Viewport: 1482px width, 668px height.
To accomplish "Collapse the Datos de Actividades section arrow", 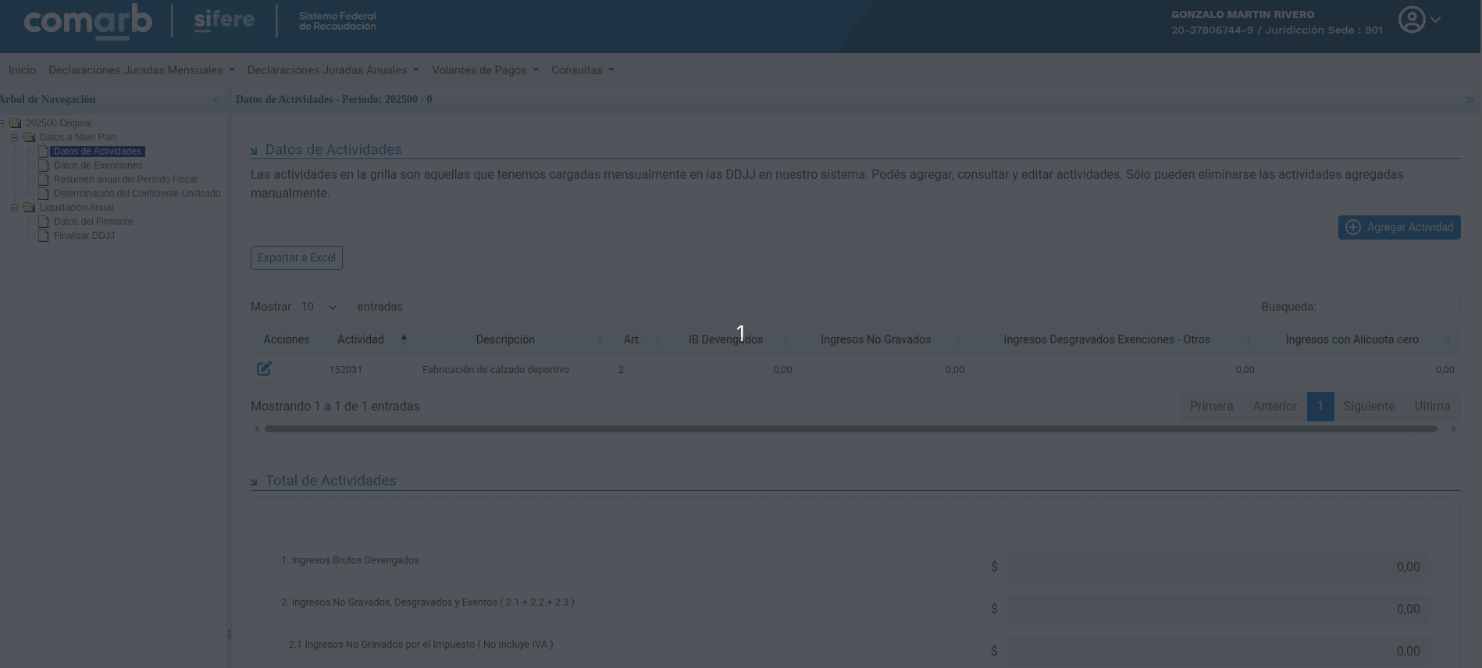I will [x=254, y=151].
